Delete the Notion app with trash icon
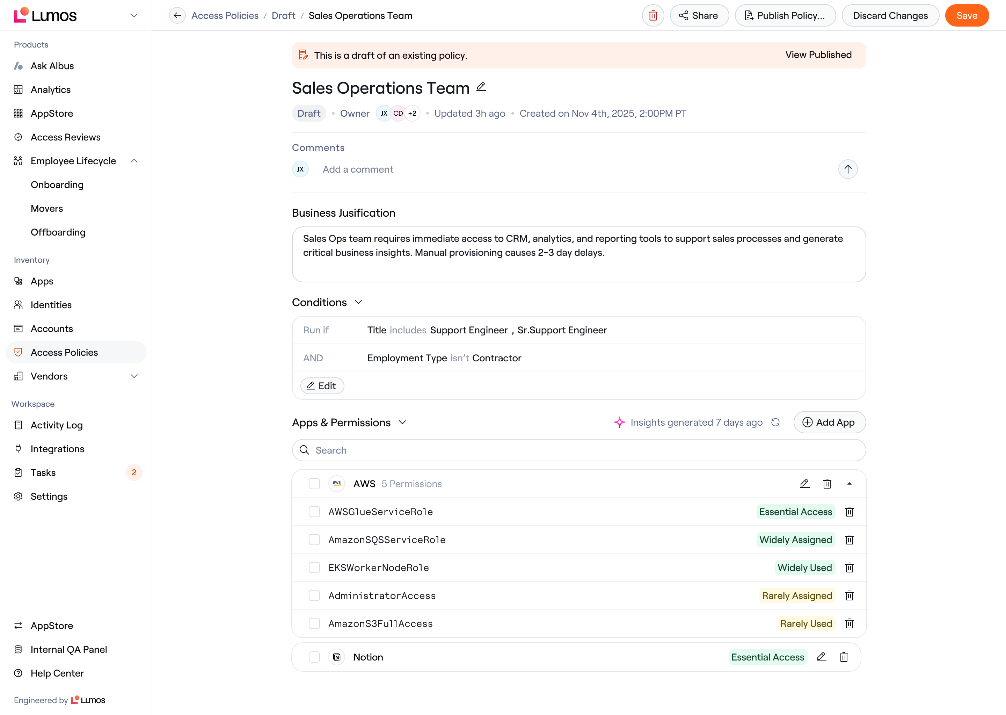 [x=844, y=657]
